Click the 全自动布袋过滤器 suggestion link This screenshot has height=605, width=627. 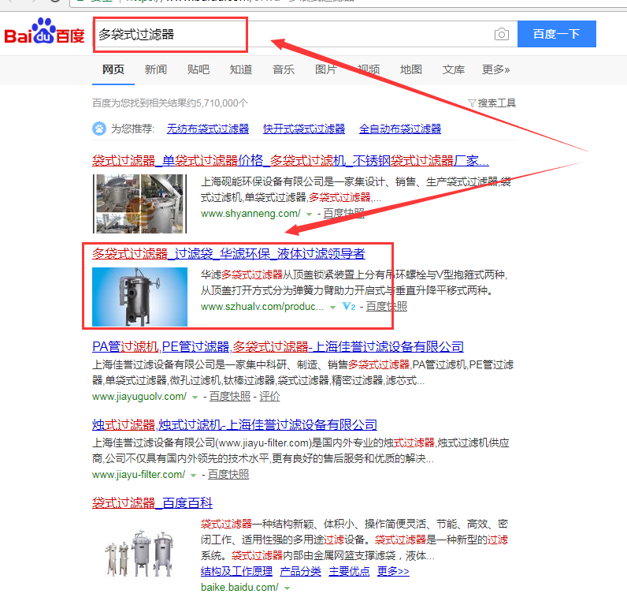[399, 129]
